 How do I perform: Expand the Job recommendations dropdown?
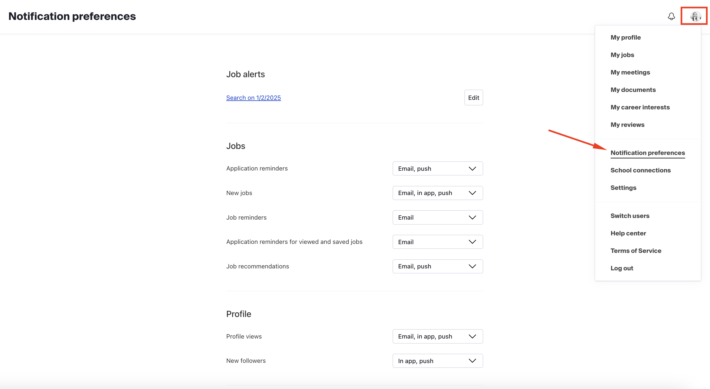(x=437, y=266)
